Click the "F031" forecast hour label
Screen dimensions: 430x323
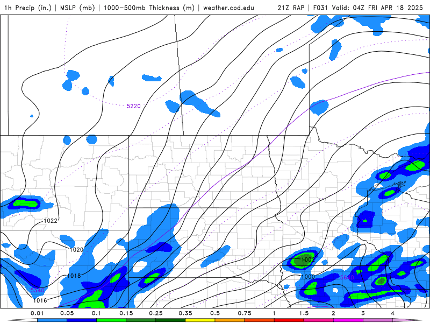pos(321,8)
